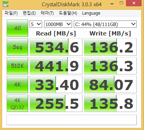Run the 4K QD32 test
Image resolution: width=144 pixels, height=130 pixels.
click(17, 103)
